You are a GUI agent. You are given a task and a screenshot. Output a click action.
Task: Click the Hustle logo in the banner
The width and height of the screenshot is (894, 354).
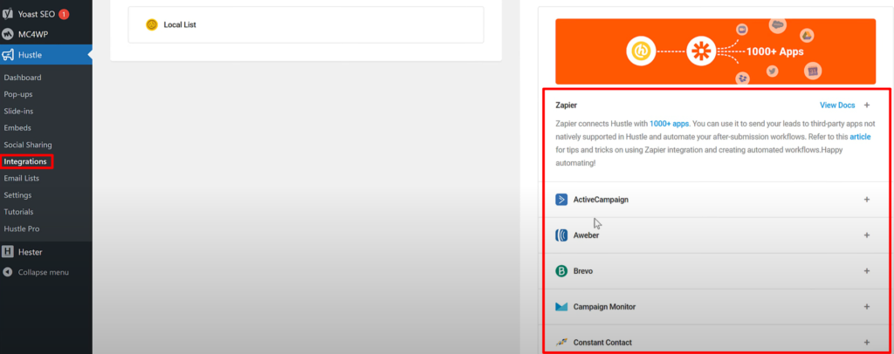tap(640, 51)
